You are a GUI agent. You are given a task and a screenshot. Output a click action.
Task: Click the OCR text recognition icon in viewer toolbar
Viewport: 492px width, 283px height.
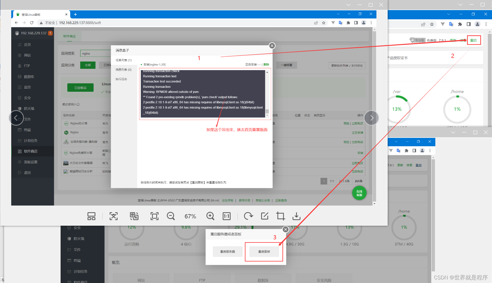(x=114, y=216)
